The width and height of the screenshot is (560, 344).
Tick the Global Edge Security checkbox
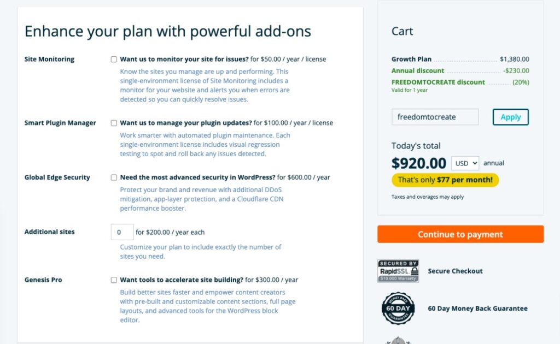coord(114,177)
